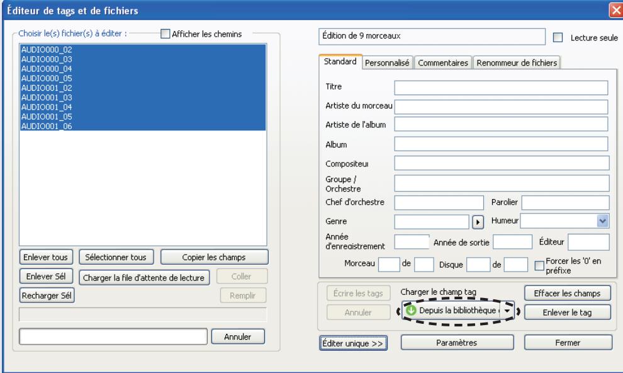Select file AUDIO001_02 in the list

(143, 88)
